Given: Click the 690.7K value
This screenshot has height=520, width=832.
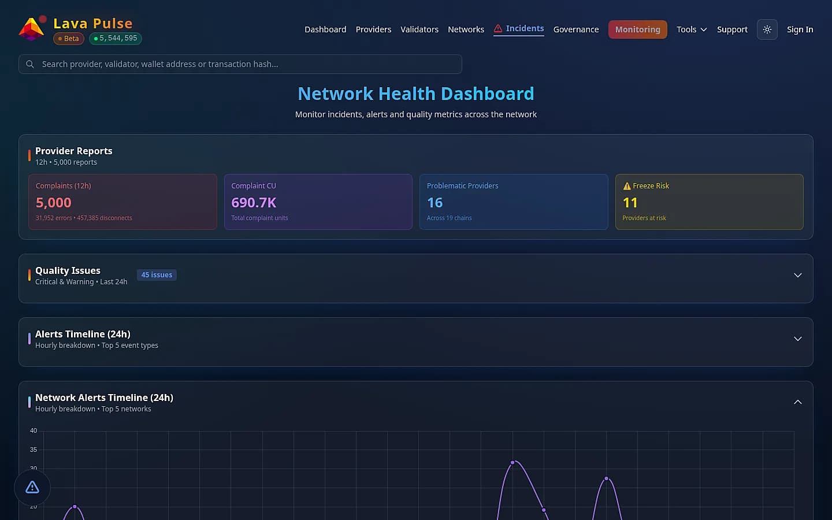Looking at the screenshot, I should [x=254, y=203].
